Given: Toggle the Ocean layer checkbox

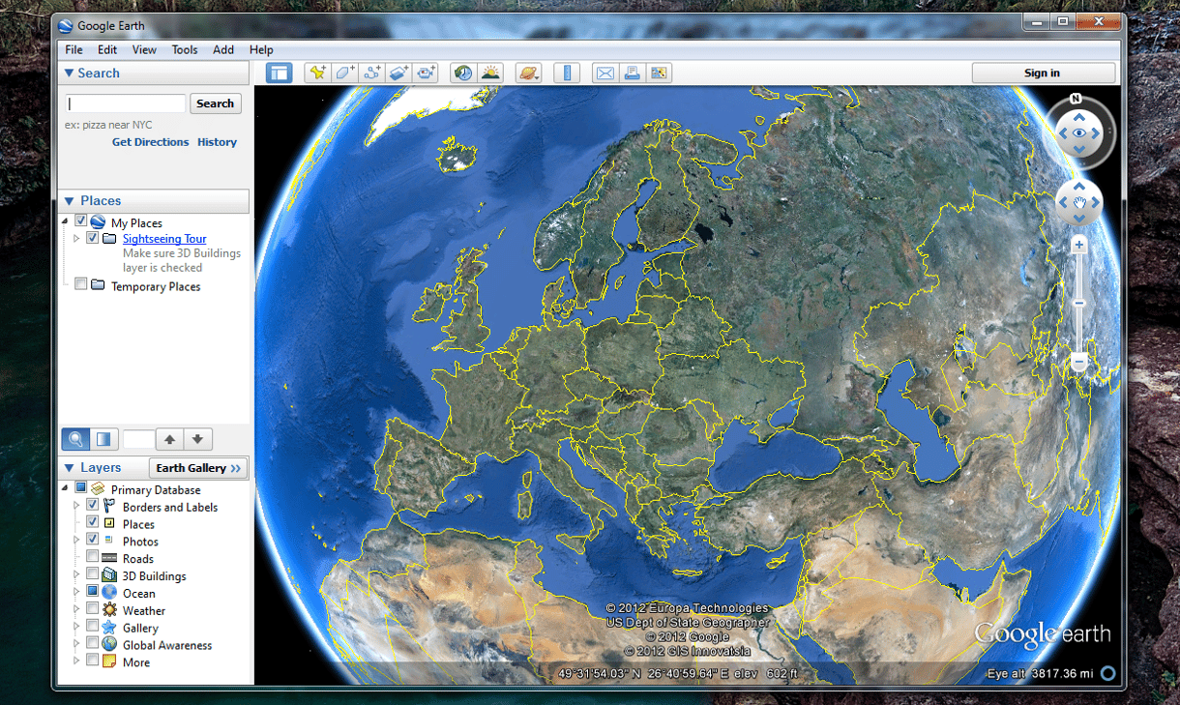Looking at the screenshot, I should (x=93, y=592).
